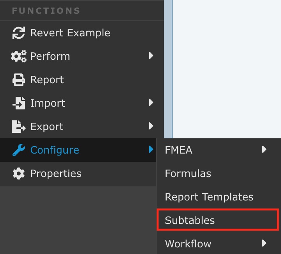This screenshot has width=281, height=254.
Task: Expand the FMEA submenu arrow
Action: (x=264, y=150)
